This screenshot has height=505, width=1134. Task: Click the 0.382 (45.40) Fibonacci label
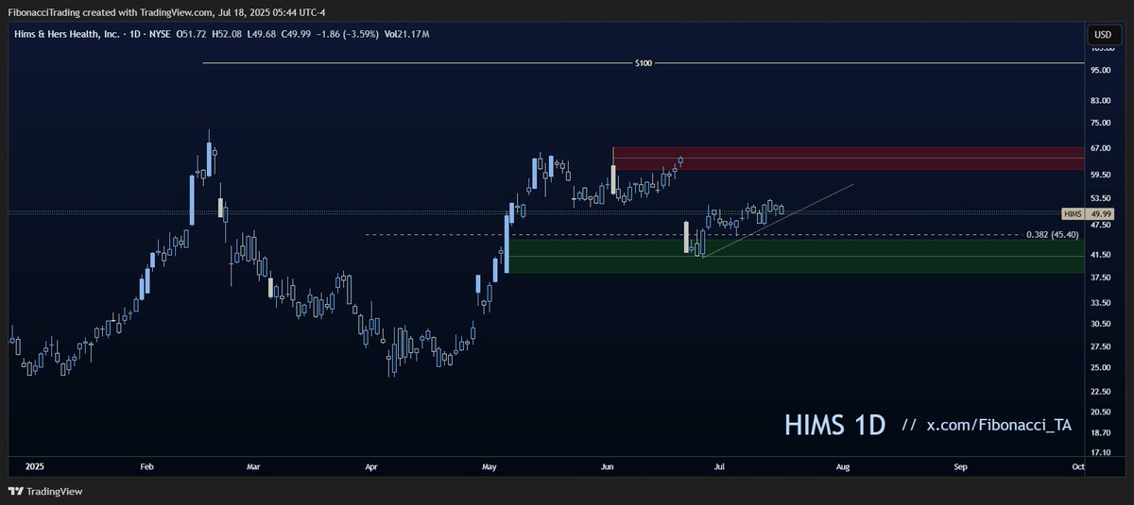(x=1051, y=234)
